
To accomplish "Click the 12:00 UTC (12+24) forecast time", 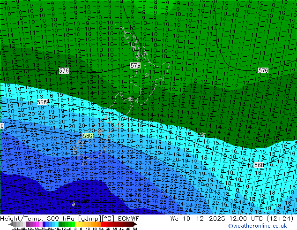I will coord(257,218).
